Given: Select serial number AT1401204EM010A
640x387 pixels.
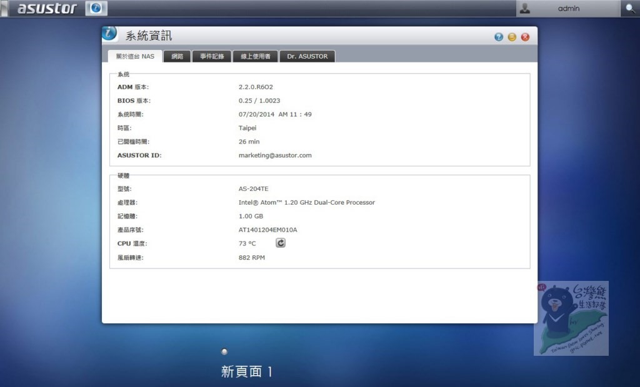Looking at the screenshot, I should (x=267, y=230).
